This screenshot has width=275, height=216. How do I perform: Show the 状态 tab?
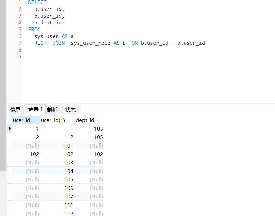pyautogui.click(x=70, y=110)
